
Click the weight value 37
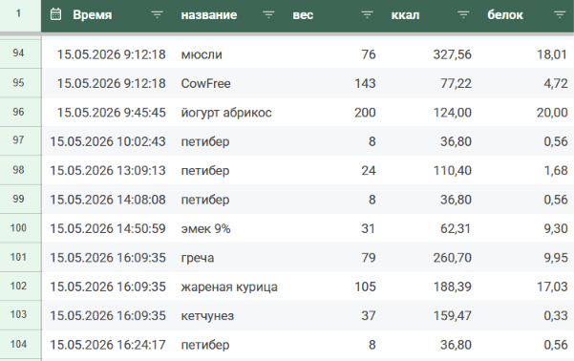(369, 315)
